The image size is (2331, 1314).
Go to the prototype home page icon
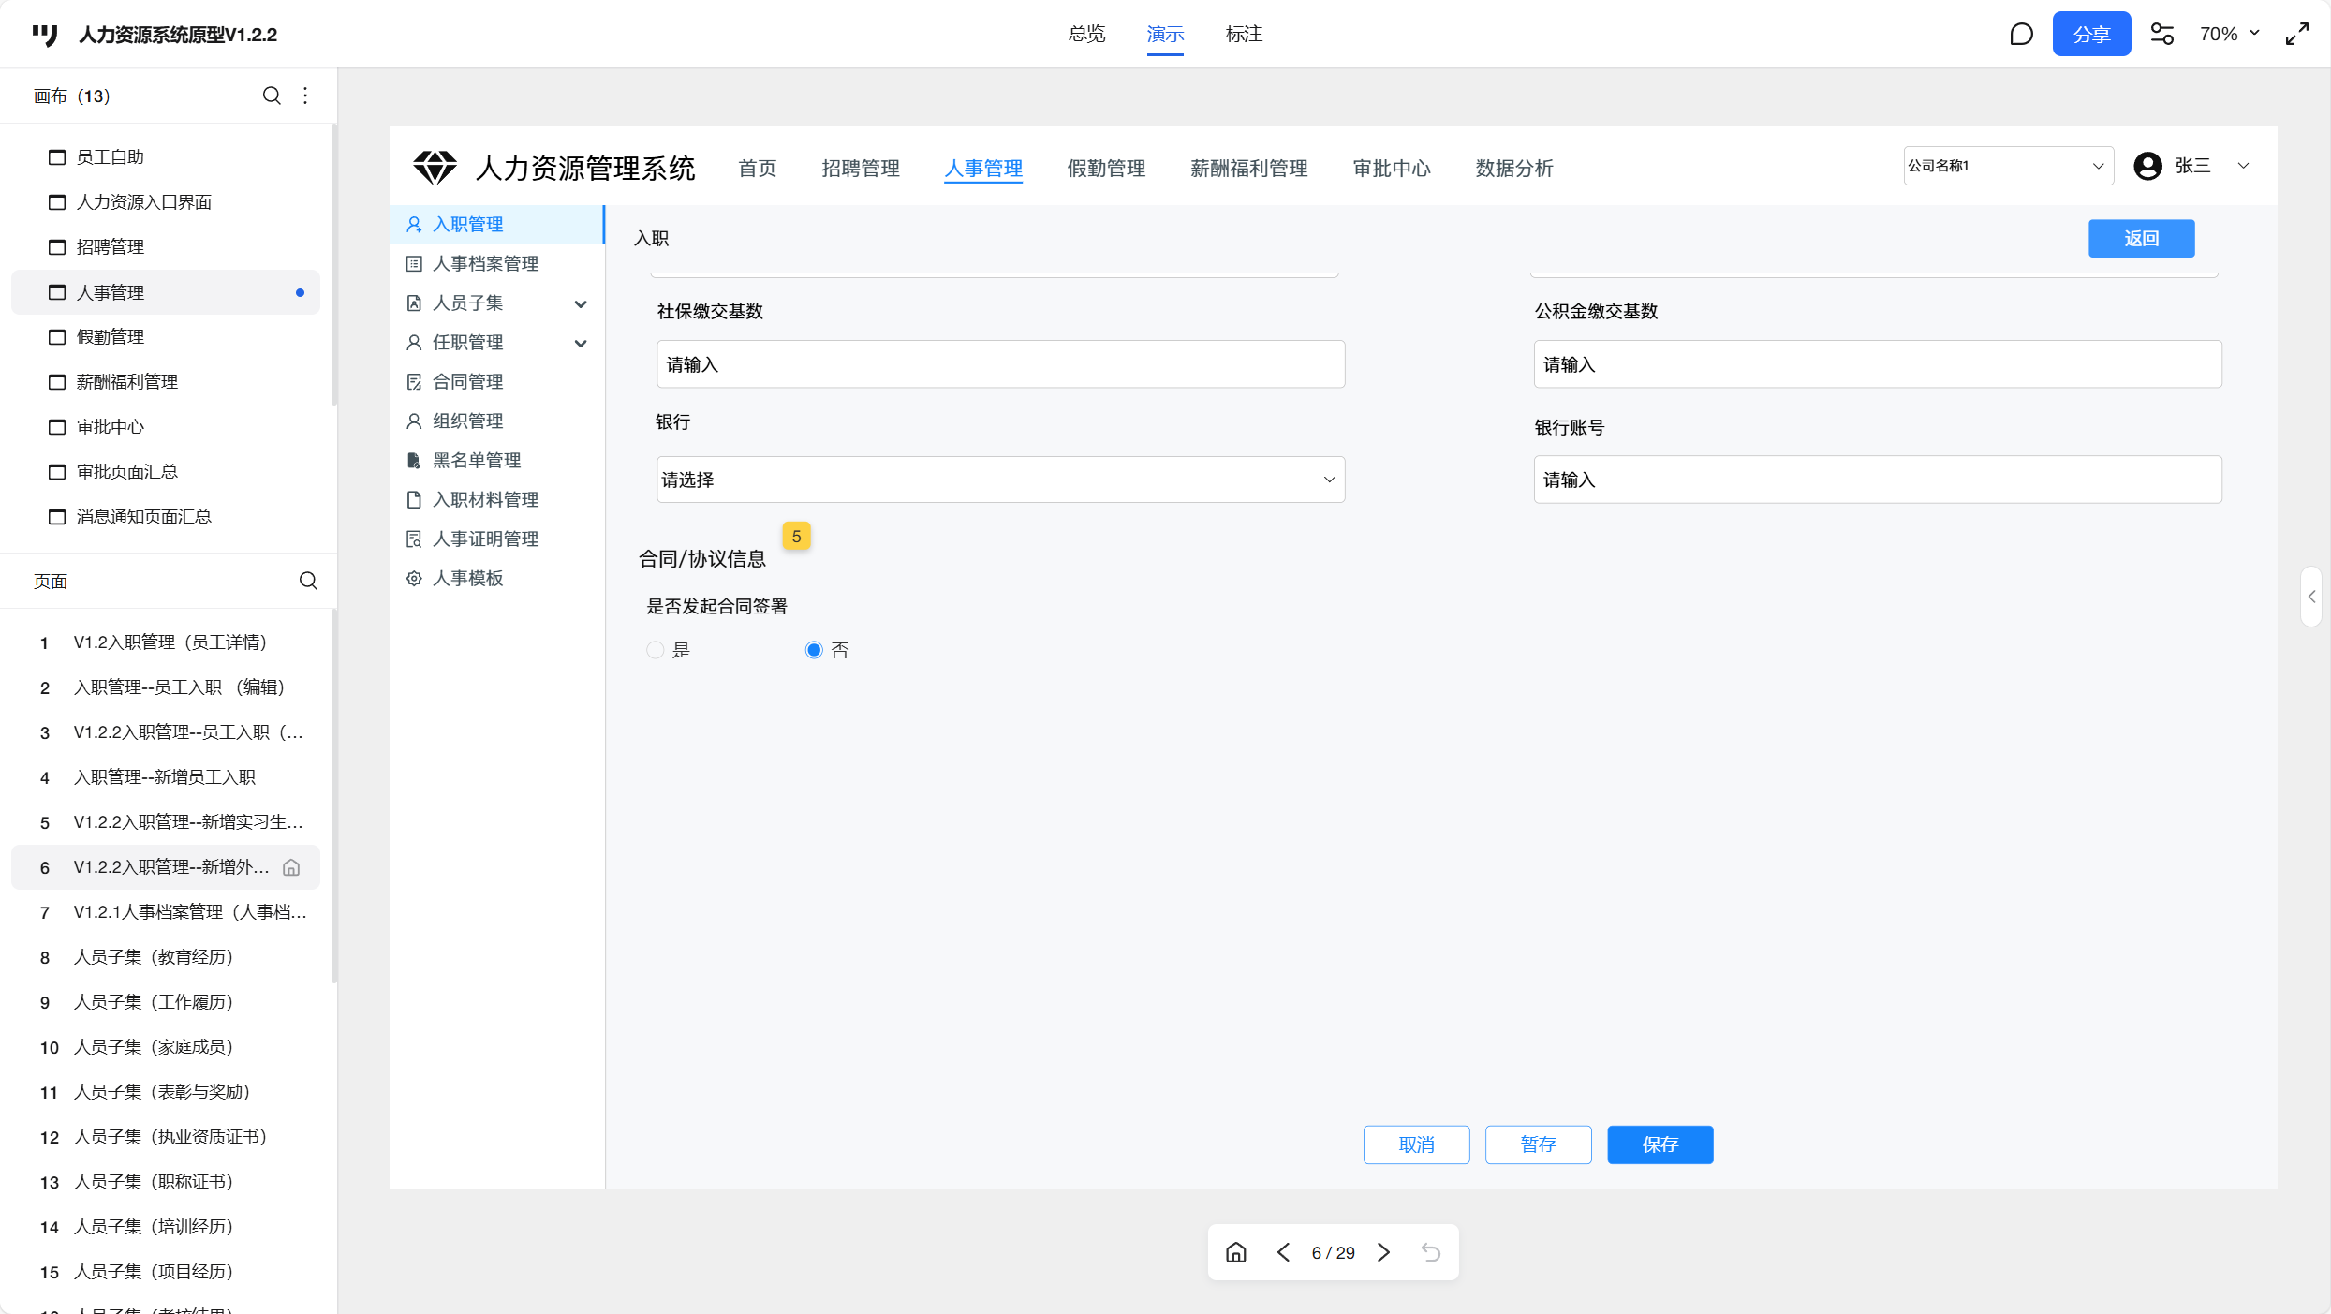1236,1252
